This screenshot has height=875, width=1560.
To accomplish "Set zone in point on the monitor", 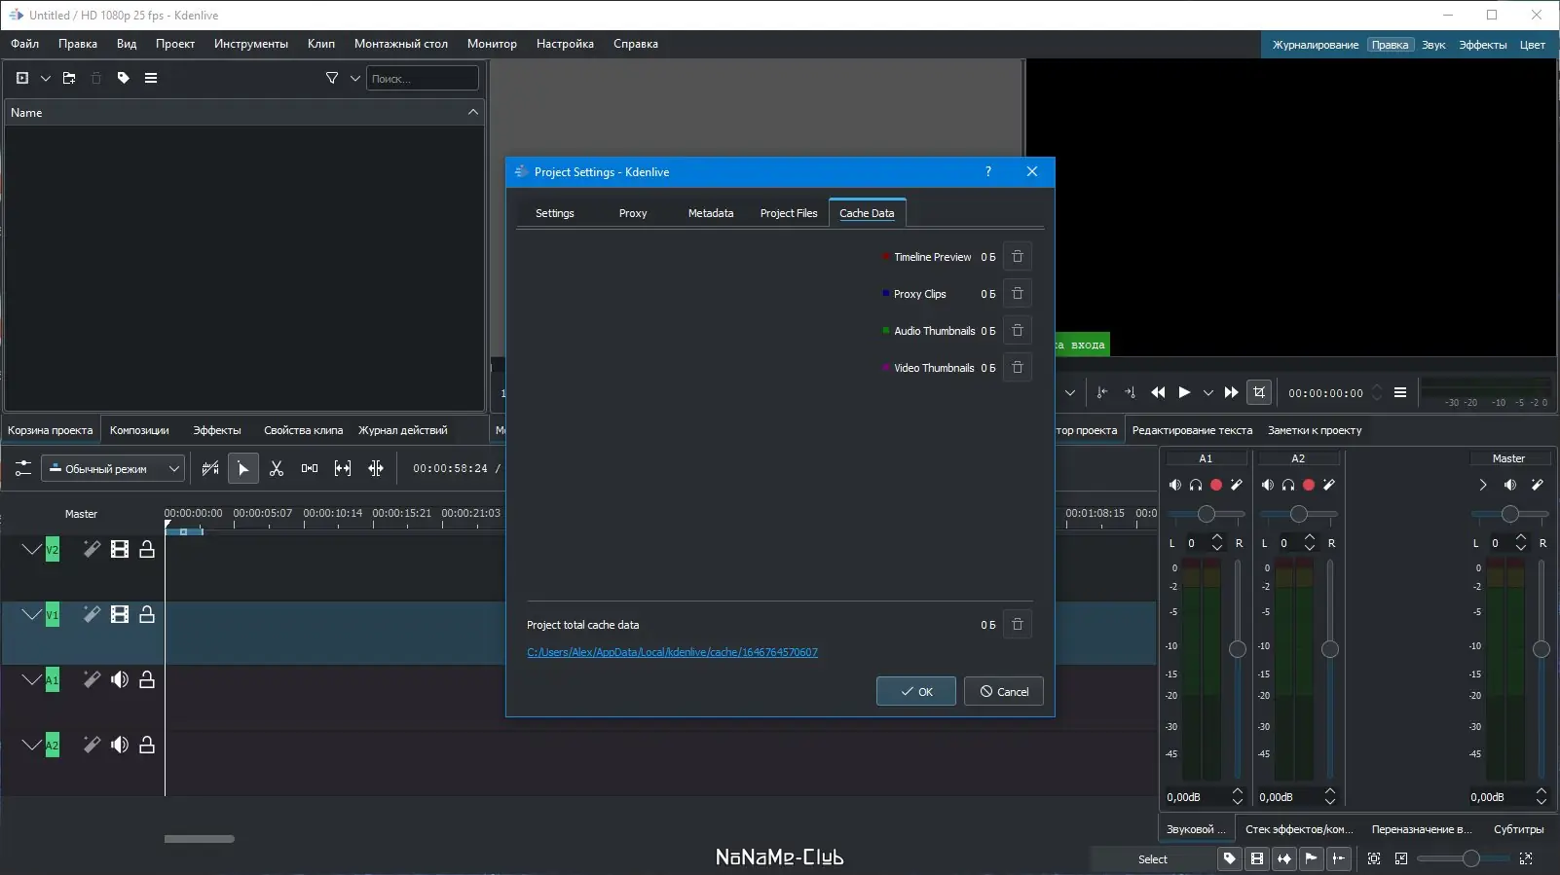I will [x=1102, y=392].
